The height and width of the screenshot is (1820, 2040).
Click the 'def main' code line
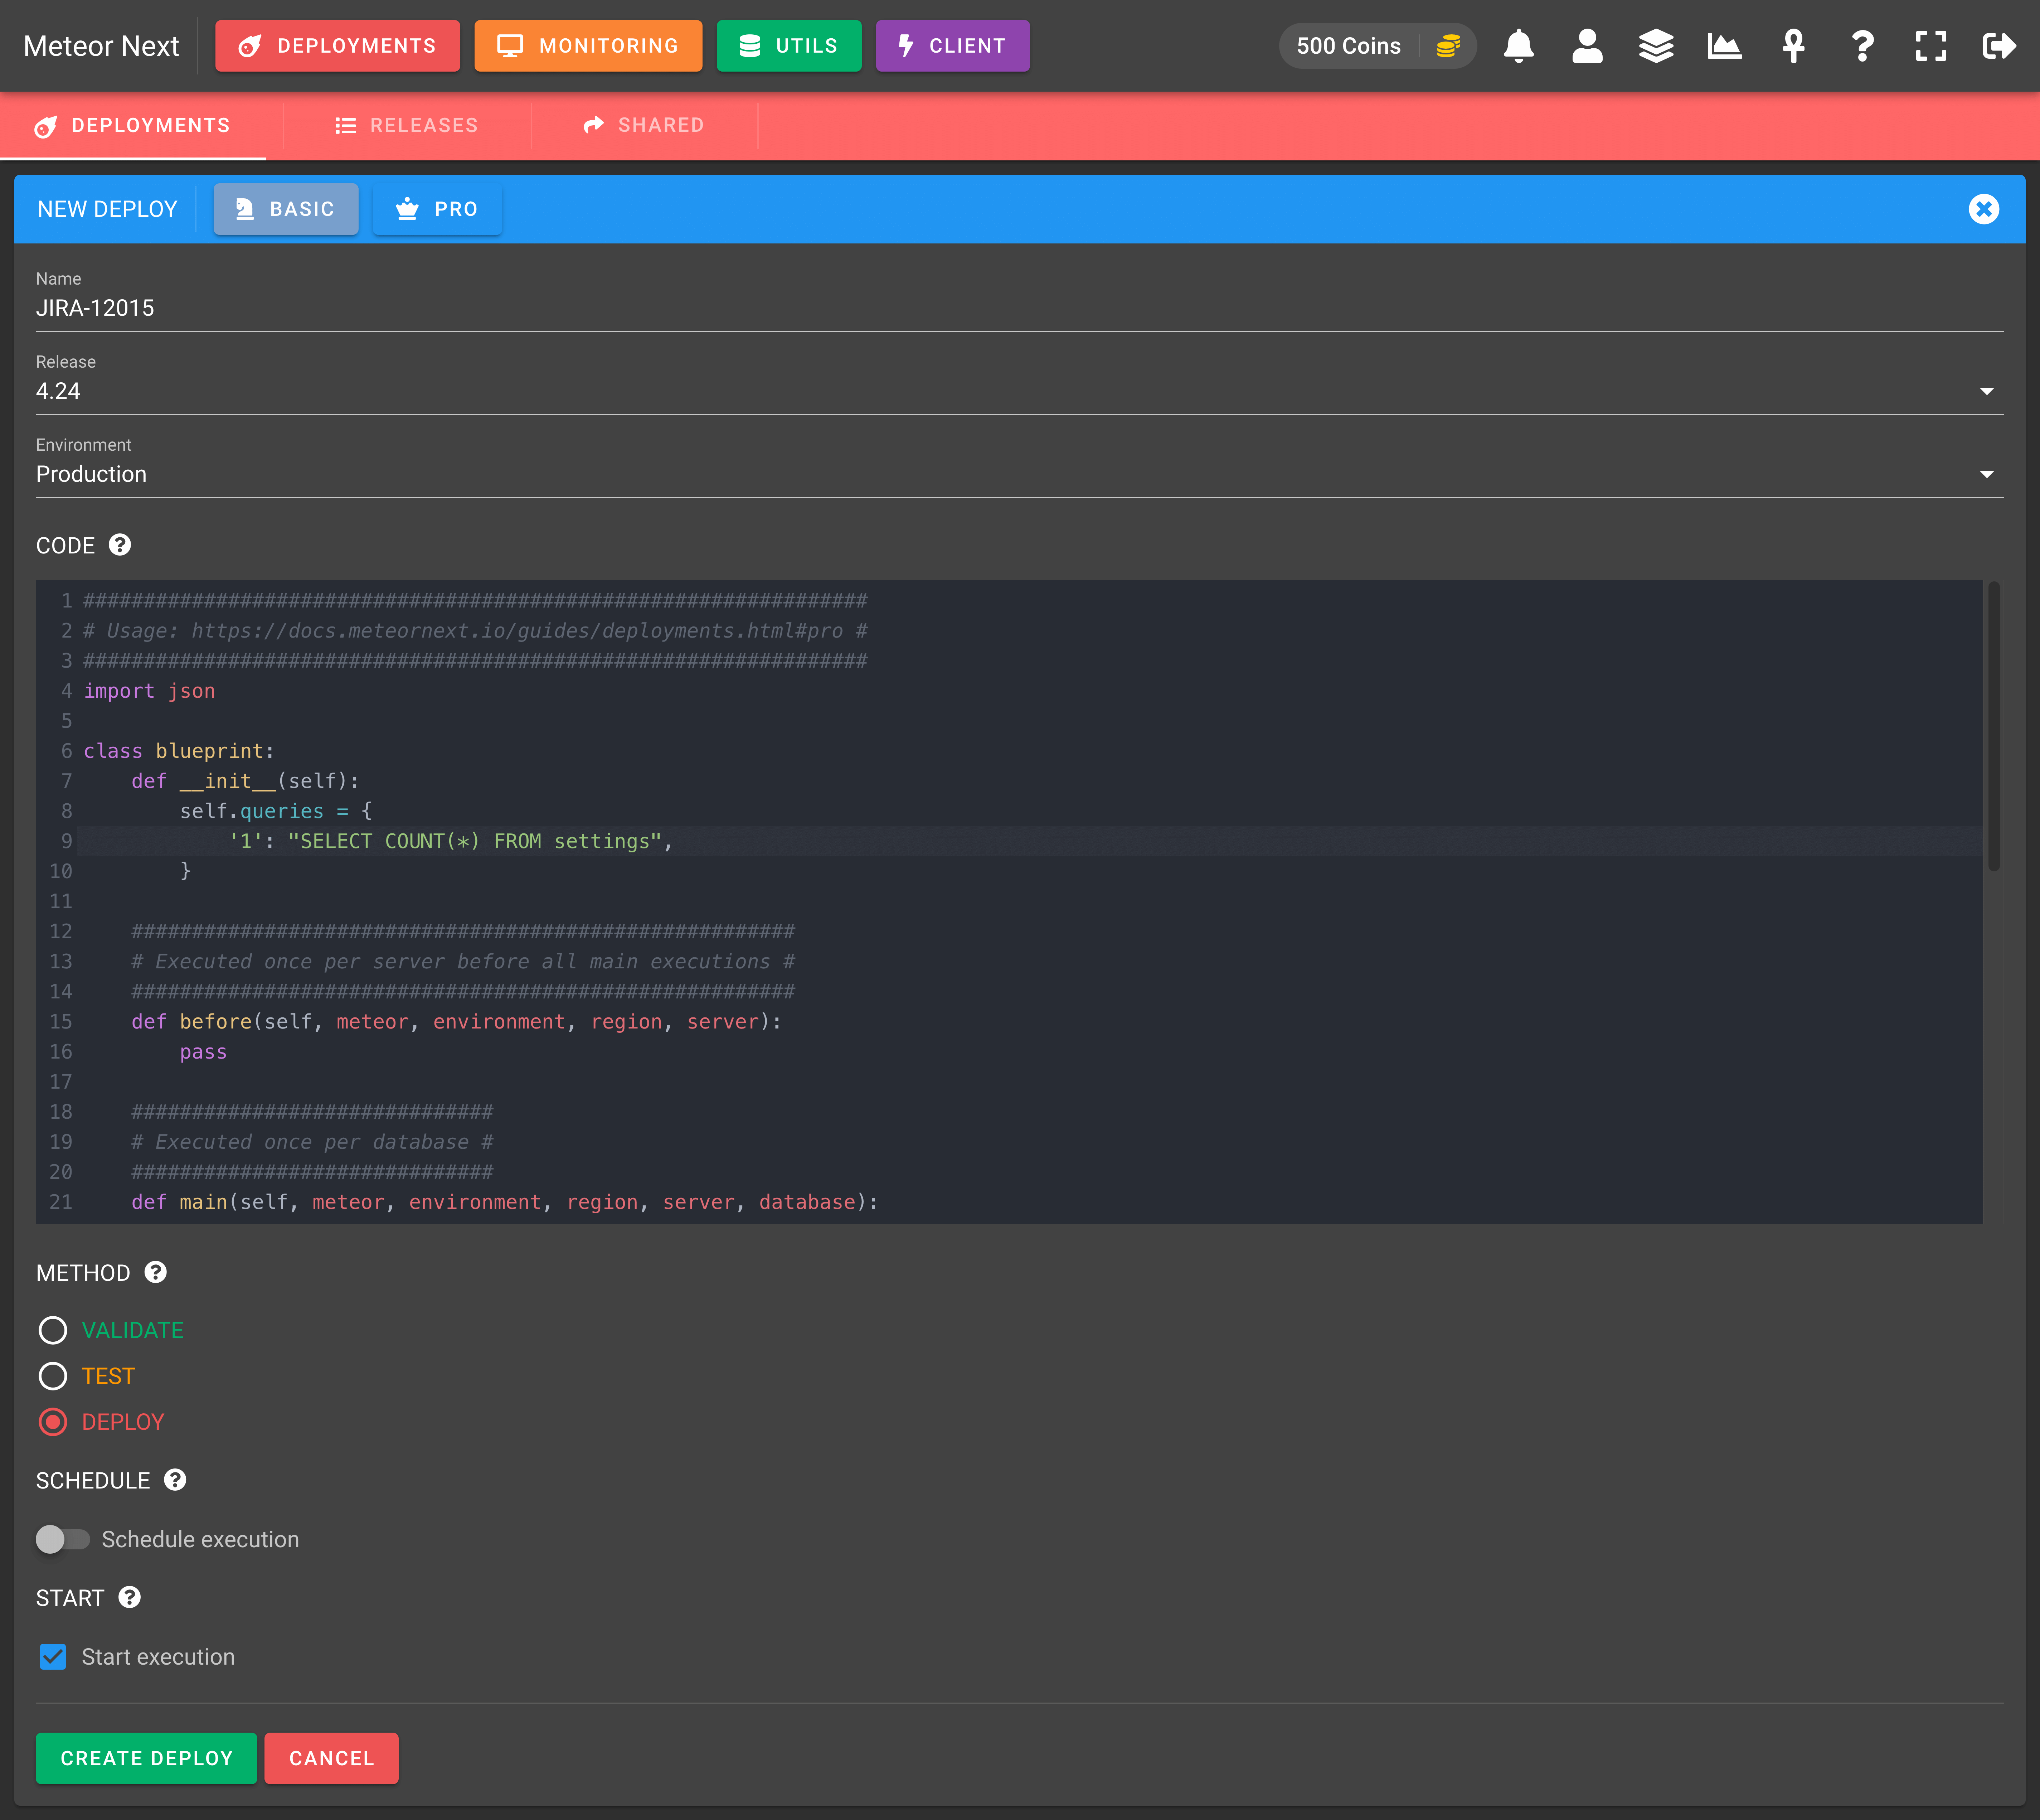pos(505,1202)
